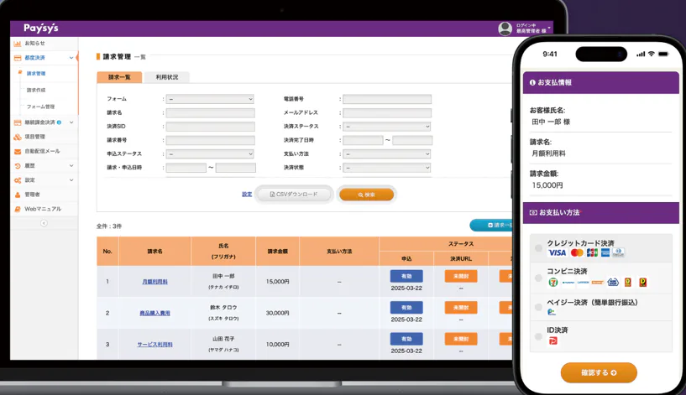Image resolution: width=686 pixels, height=395 pixels.
Task: Open the Webマニュアル book icon
Action: 18,209
